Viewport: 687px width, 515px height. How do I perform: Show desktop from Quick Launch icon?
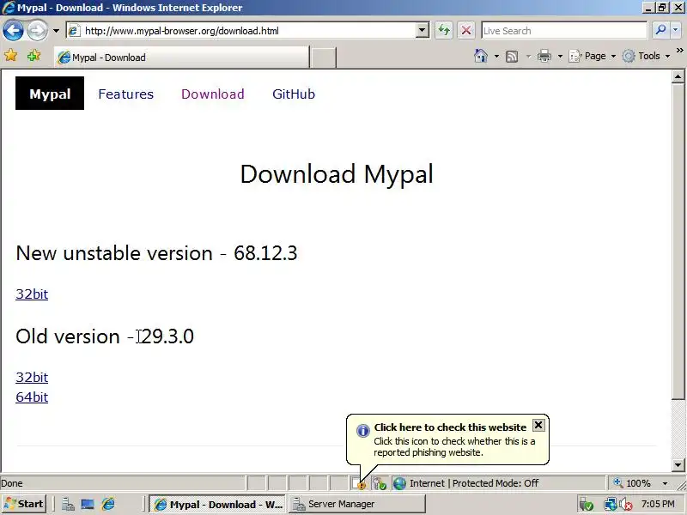coord(88,504)
